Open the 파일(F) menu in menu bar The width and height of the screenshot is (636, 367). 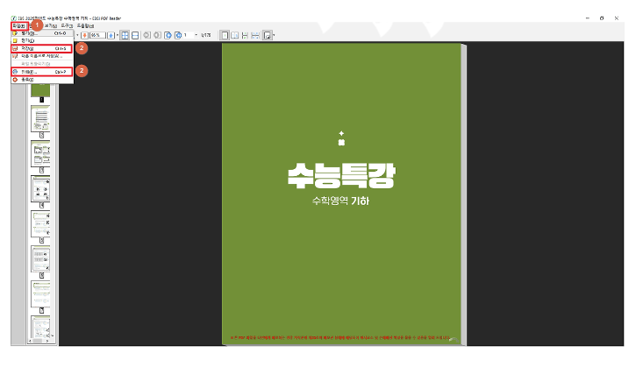(x=18, y=26)
